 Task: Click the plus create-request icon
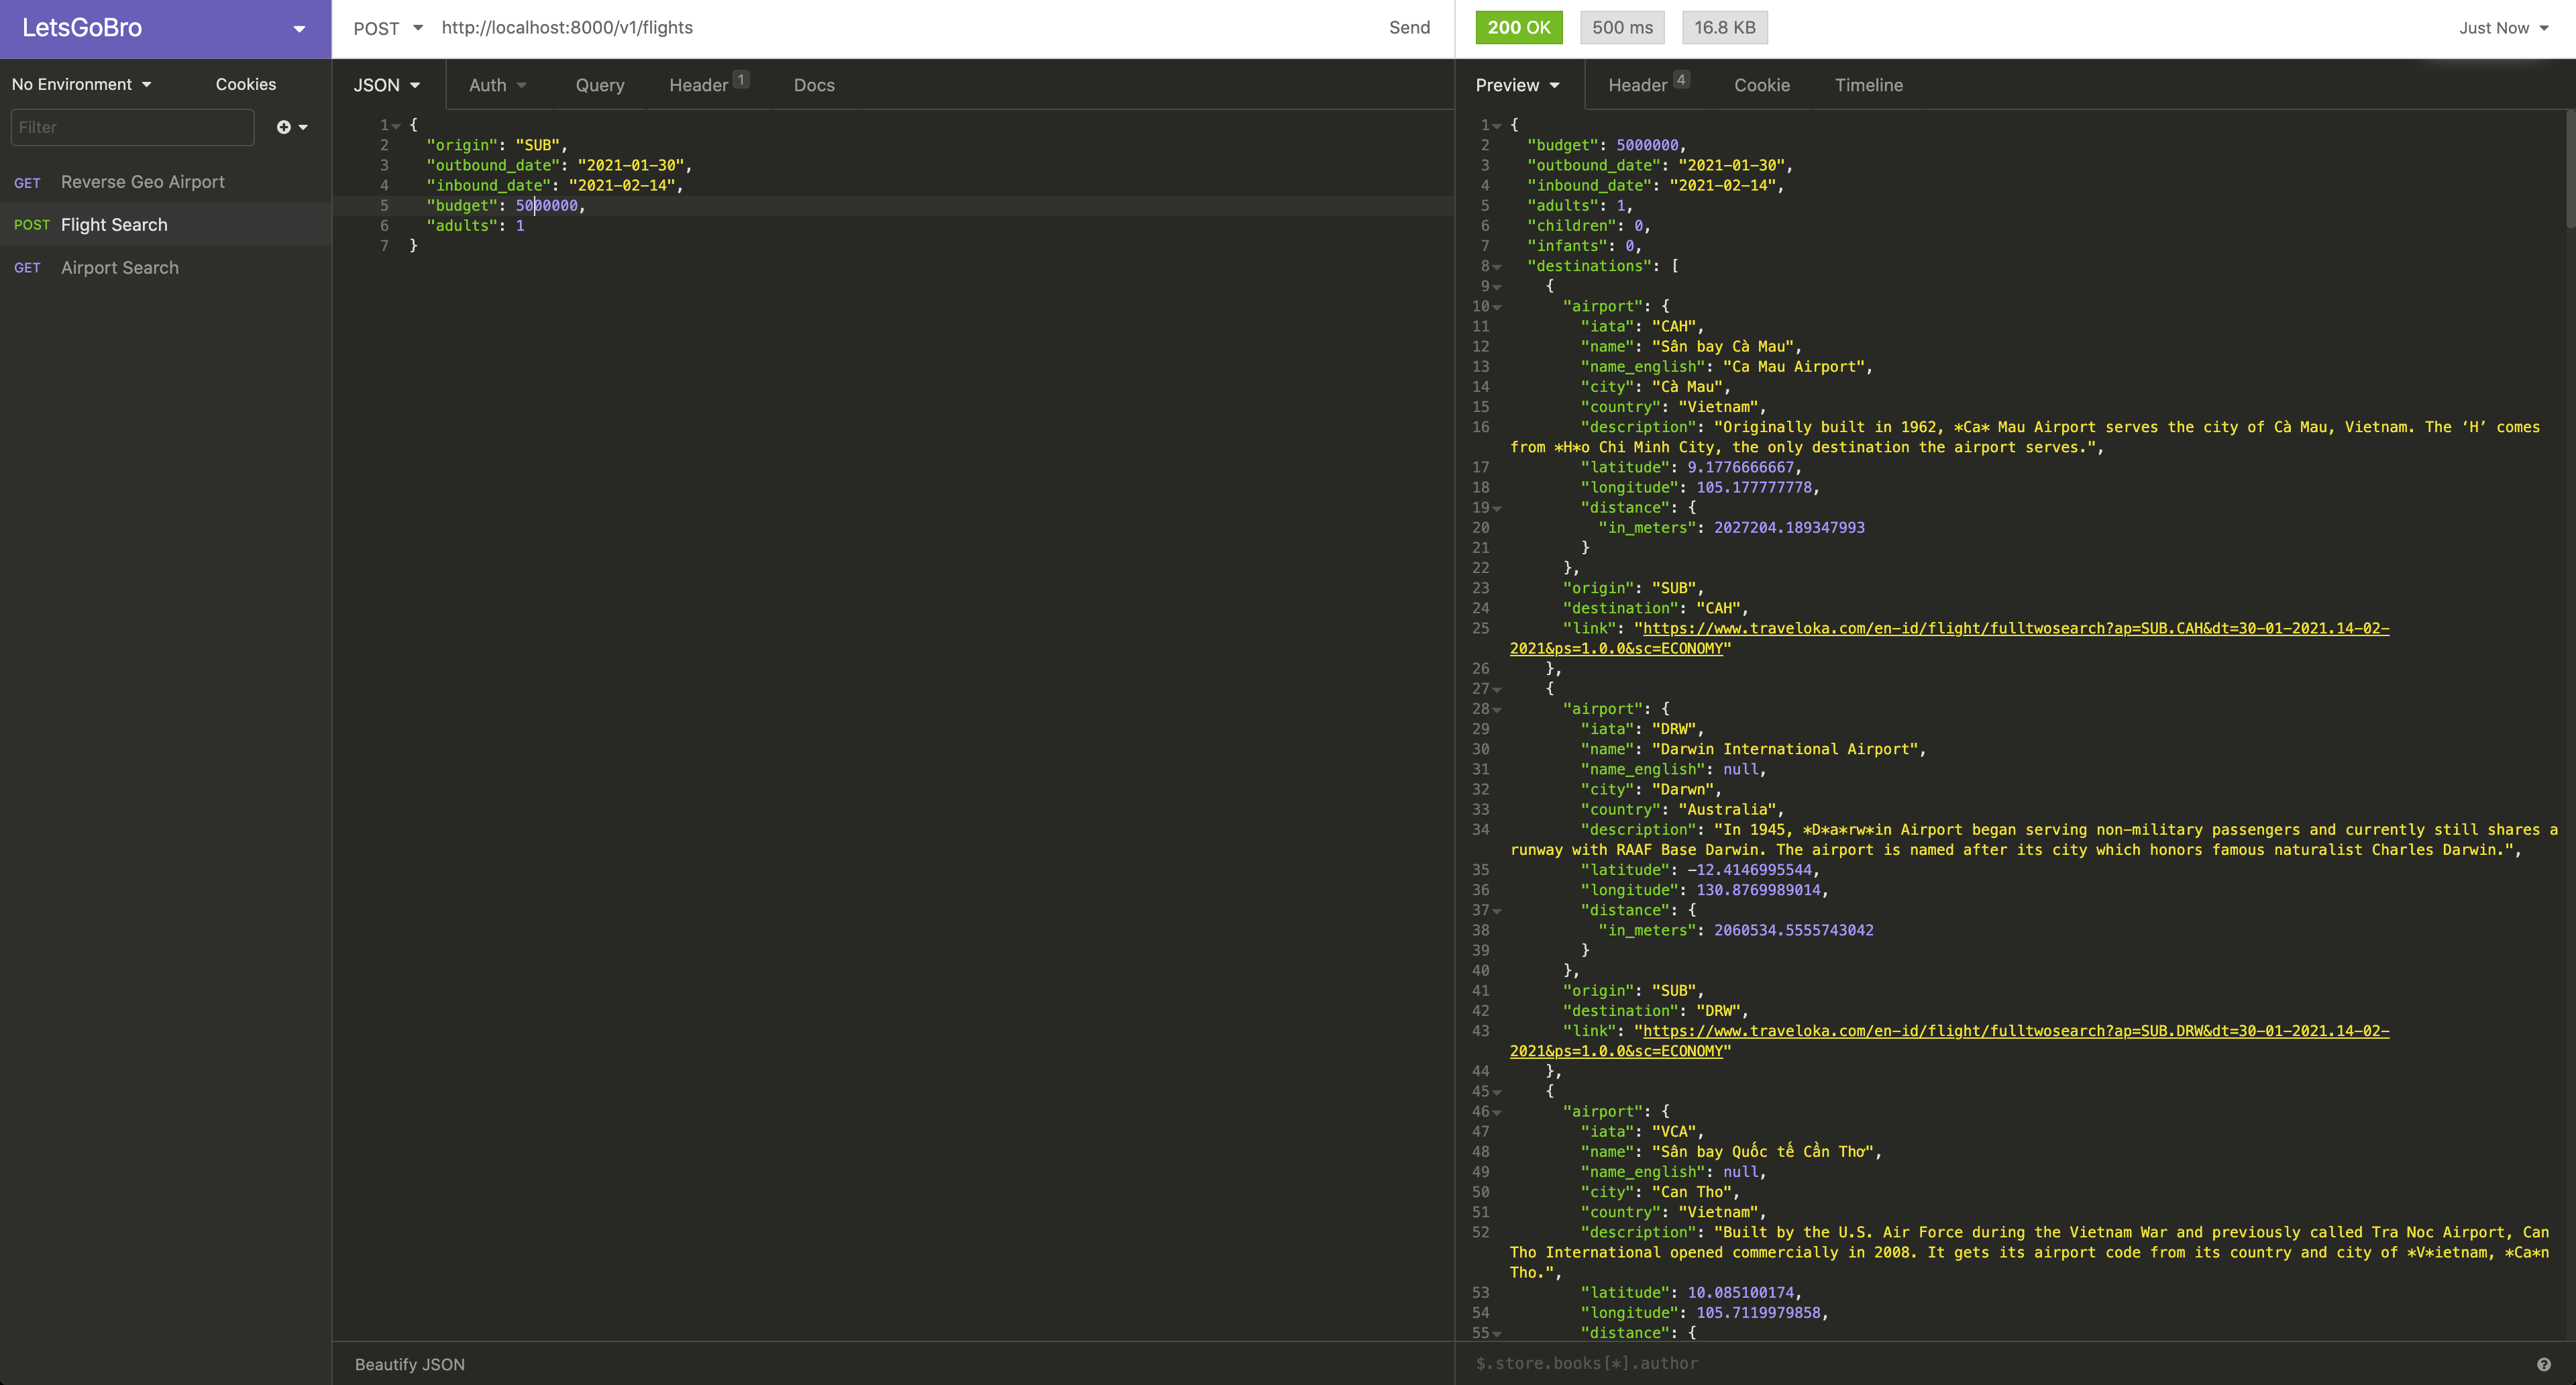click(x=284, y=127)
